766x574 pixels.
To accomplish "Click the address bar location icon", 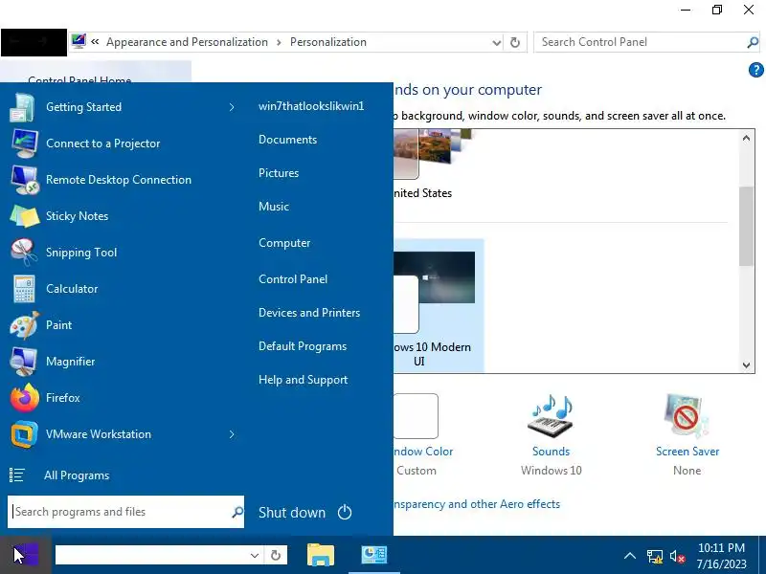I will tap(79, 41).
